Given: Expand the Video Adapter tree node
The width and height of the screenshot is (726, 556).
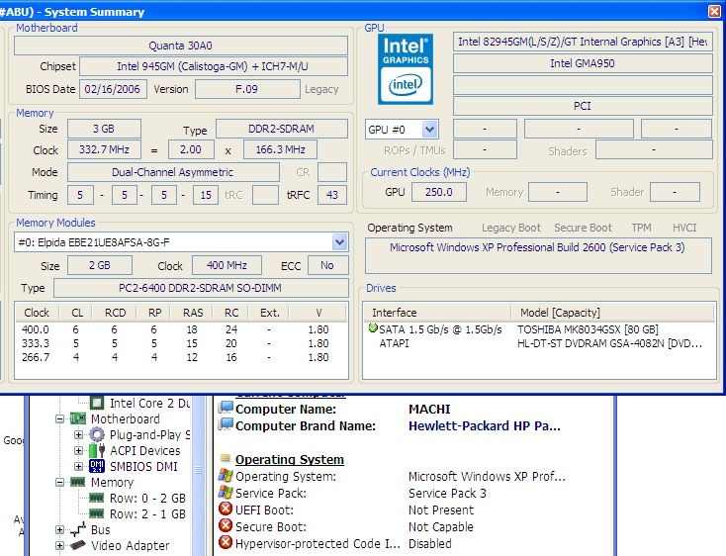Looking at the screenshot, I should (x=60, y=545).
